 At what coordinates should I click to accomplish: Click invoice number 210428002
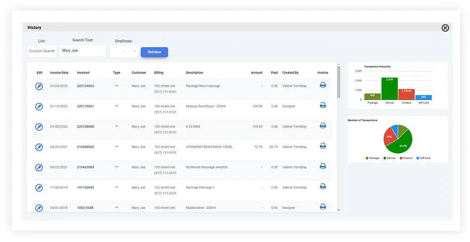point(86,147)
